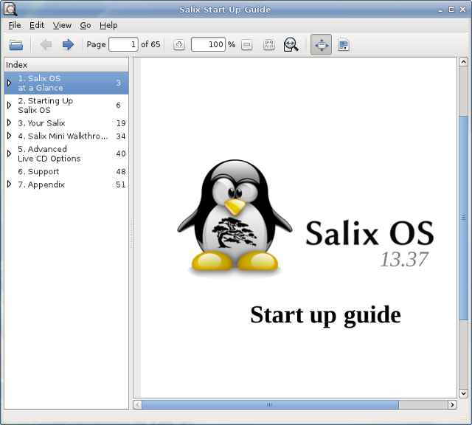The width and height of the screenshot is (472, 425).
Task: Select '5. Advanced Live CD Options' entry
Action: (x=66, y=153)
